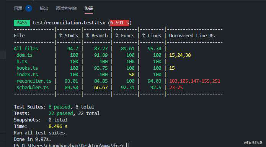The height and width of the screenshot is (147, 266).
Task: Select the 终端 terminal tab
Action: click(x=89, y=8)
